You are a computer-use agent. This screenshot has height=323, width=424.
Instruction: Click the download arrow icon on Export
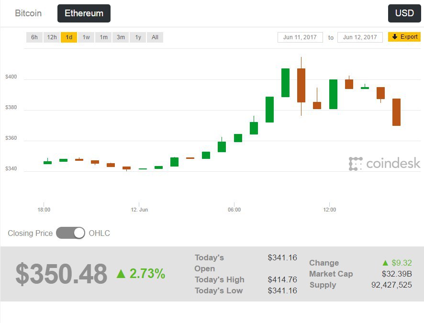point(395,37)
